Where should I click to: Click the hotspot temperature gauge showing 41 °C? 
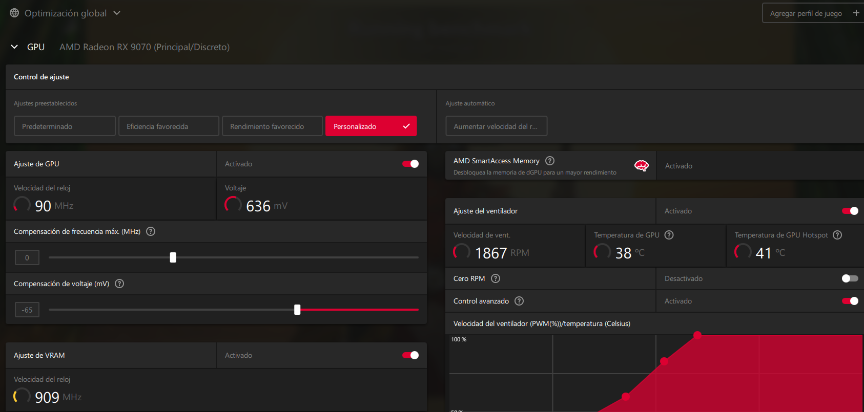coord(743,252)
